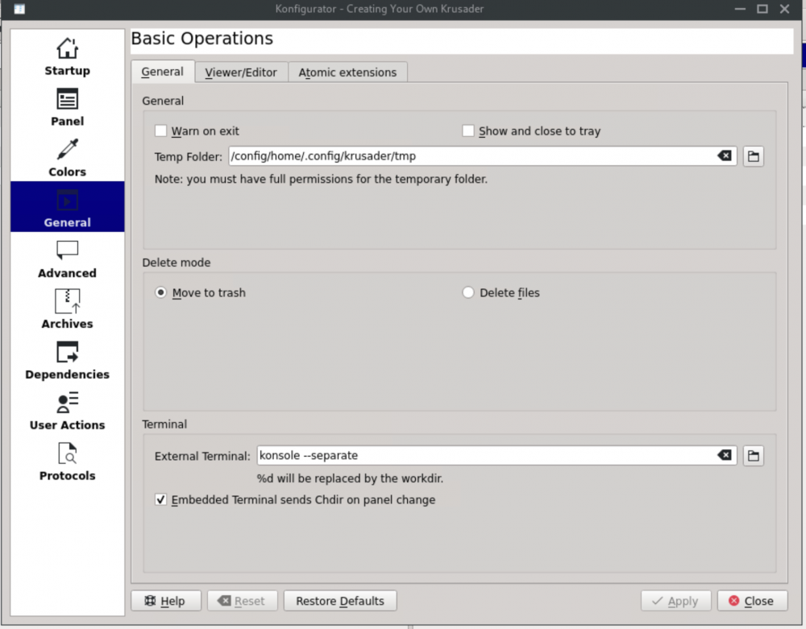806x629 pixels.
Task: Open the Dependencies settings page
Action: coord(68,360)
